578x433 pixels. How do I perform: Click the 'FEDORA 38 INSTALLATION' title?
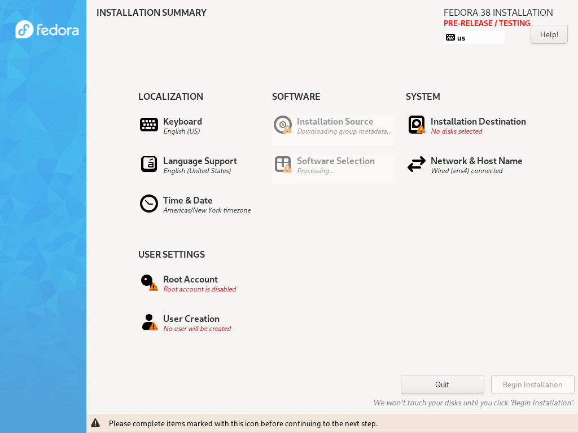click(498, 12)
